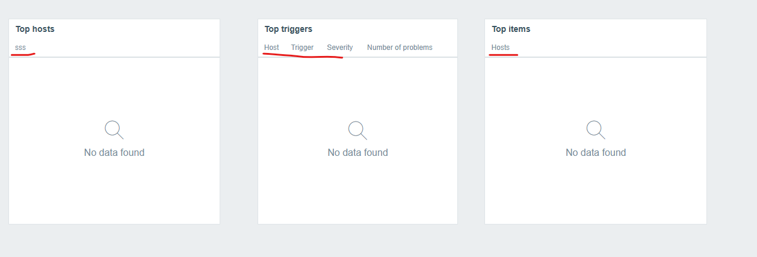This screenshot has width=757, height=257.
Task: Select the Top hosts widget title
Action: pyautogui.click(x=35, y=29)
